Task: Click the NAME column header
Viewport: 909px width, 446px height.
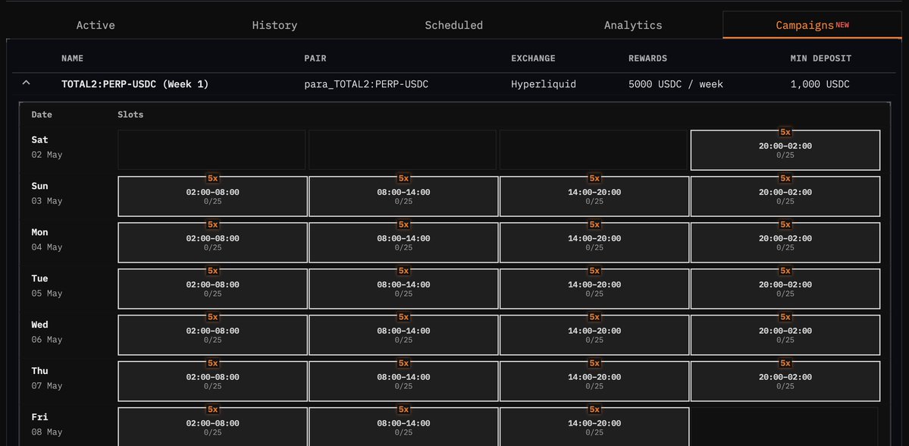Action: (x=73, y=58)
